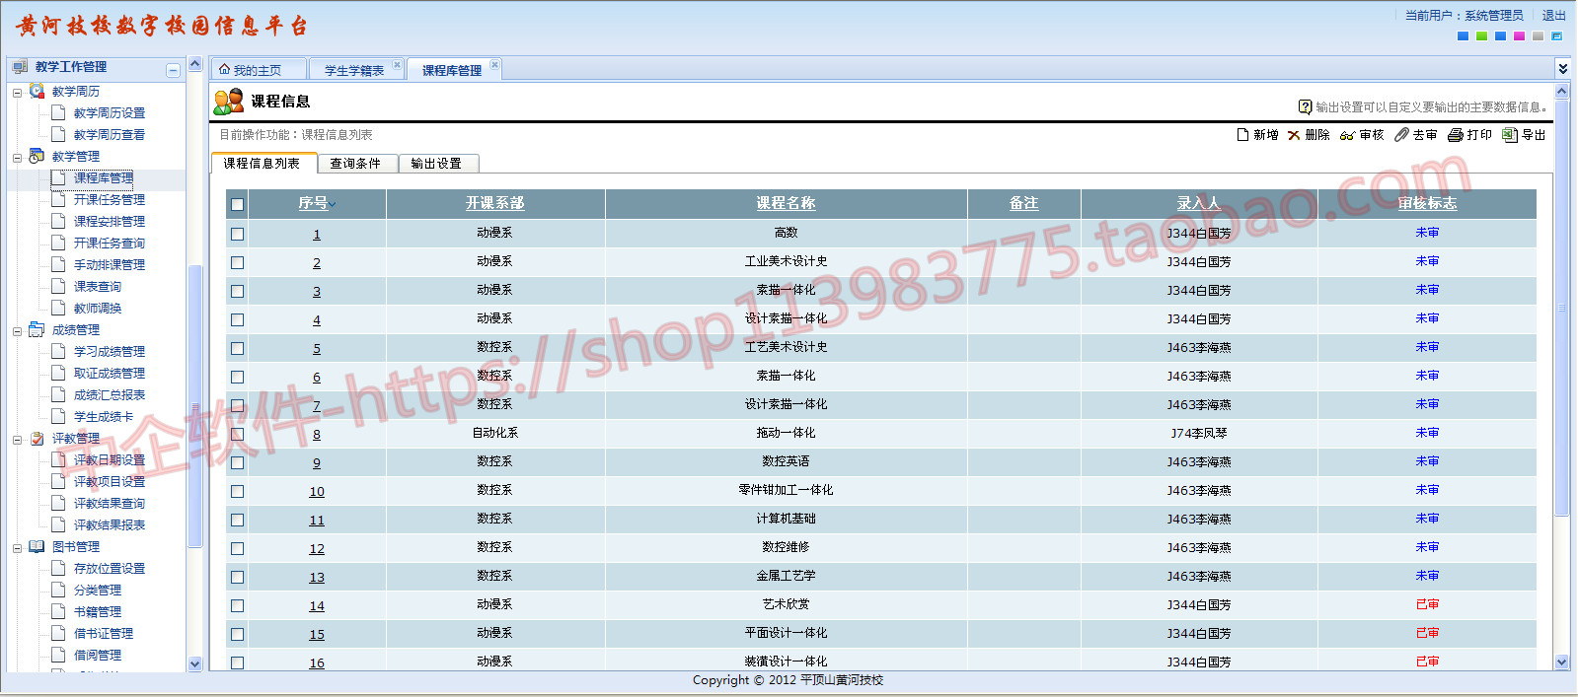The height and width of the screenshot is (697, 1578).
Task: Open 学习成绩管理 in the tree
Action: (110, 352)
